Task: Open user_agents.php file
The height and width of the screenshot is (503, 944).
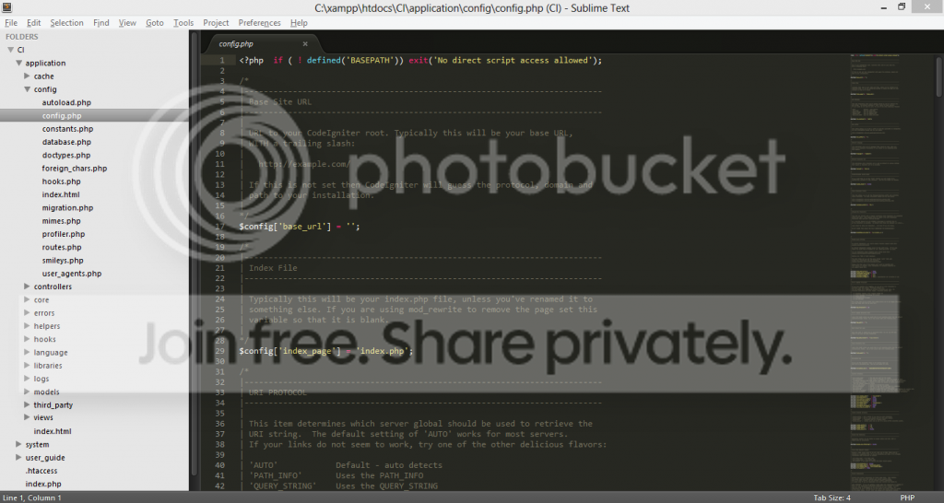Action: (x=72, y=274)
